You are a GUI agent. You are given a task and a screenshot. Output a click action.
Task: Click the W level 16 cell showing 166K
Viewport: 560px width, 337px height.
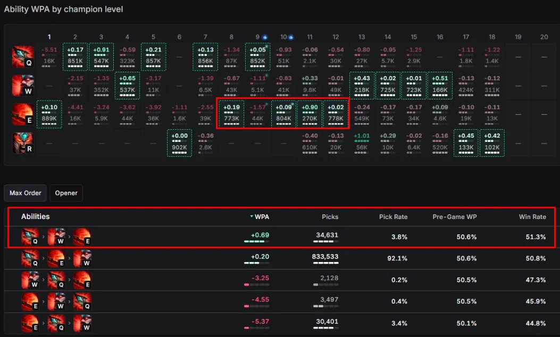tap(440, 86)
